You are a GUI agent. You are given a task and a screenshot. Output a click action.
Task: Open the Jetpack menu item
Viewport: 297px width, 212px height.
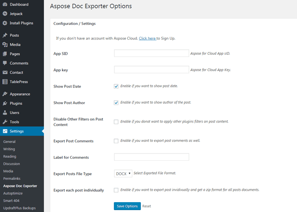(16, 14)
